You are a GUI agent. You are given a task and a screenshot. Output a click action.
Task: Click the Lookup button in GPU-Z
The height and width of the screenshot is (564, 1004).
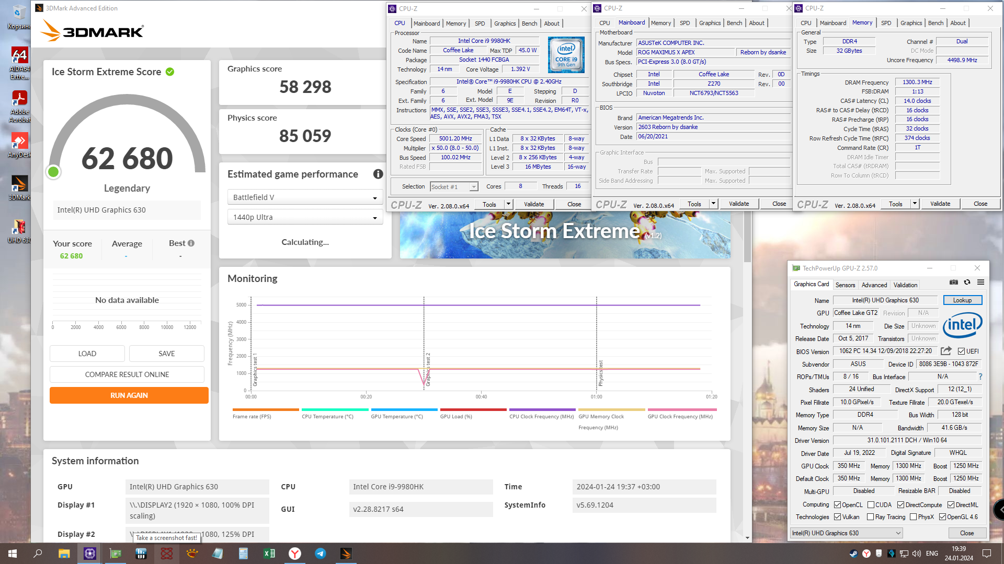click(x=962, y=300)
